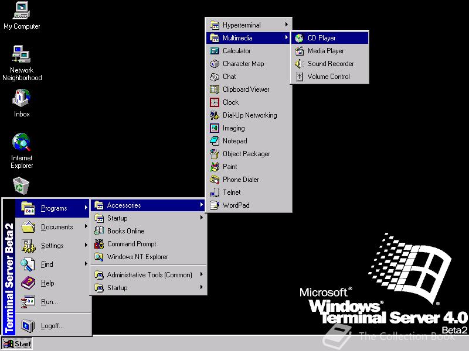Click the Dial-Up Networking icon

click(x=215, y=115)
